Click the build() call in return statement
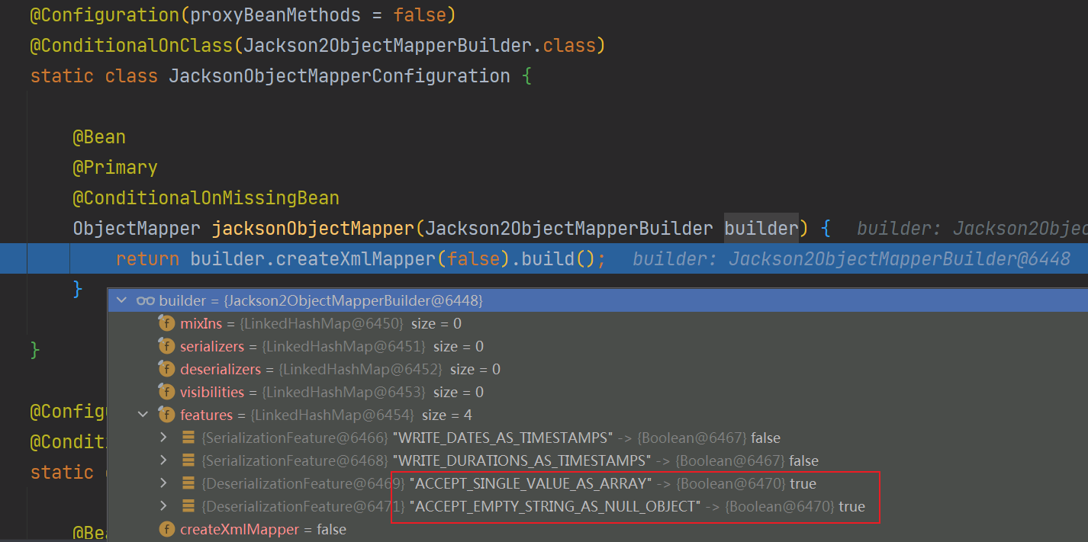This screenshot has height=542, width=1088. [558, 259]
